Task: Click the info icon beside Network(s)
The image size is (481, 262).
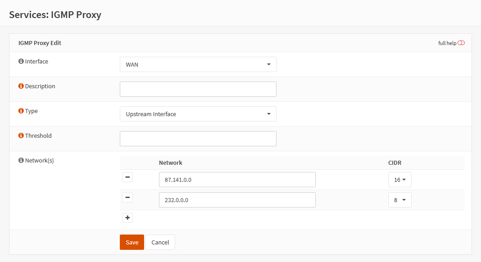Action: (21, 160)
